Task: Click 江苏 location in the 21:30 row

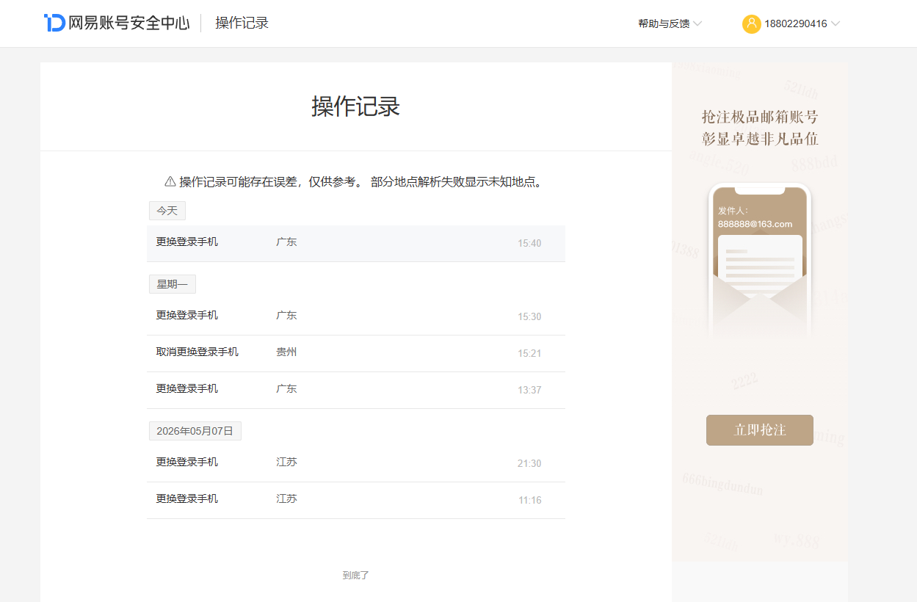Action: pyautogui.click(x=286, y=462)
